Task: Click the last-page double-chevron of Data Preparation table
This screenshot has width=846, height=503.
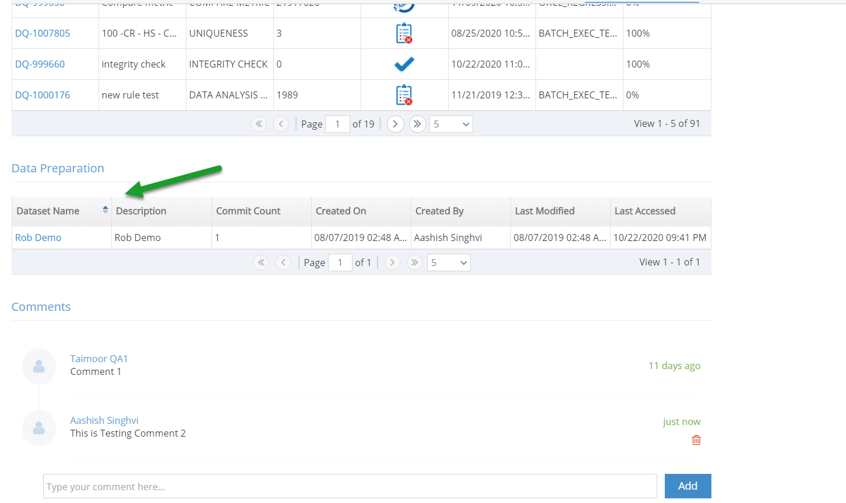Action: (x=414, y=263)
